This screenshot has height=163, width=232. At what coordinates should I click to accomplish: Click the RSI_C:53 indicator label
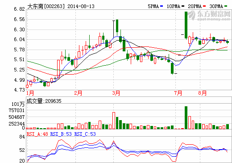85,134
